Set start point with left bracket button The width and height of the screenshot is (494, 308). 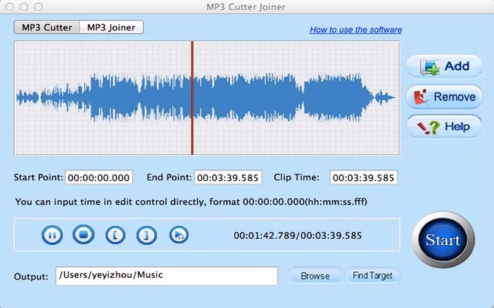click(115, 235)
